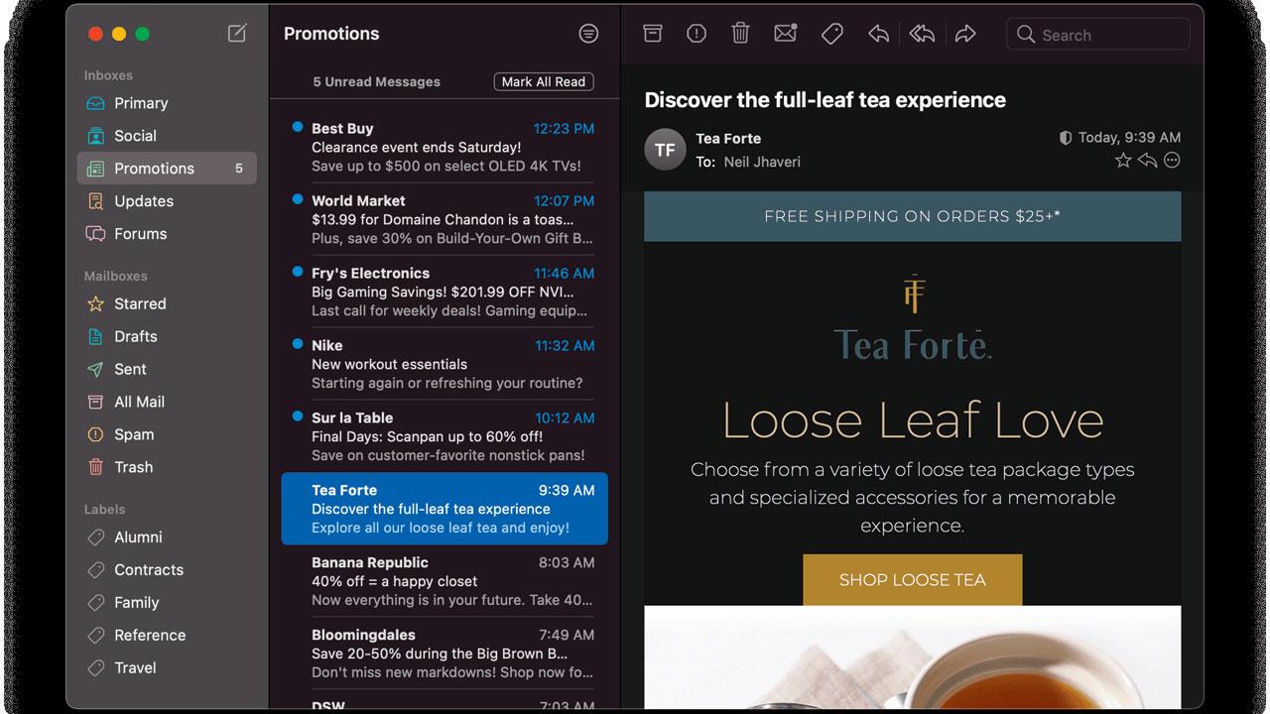Open the Social inbox

click(167, 136)
